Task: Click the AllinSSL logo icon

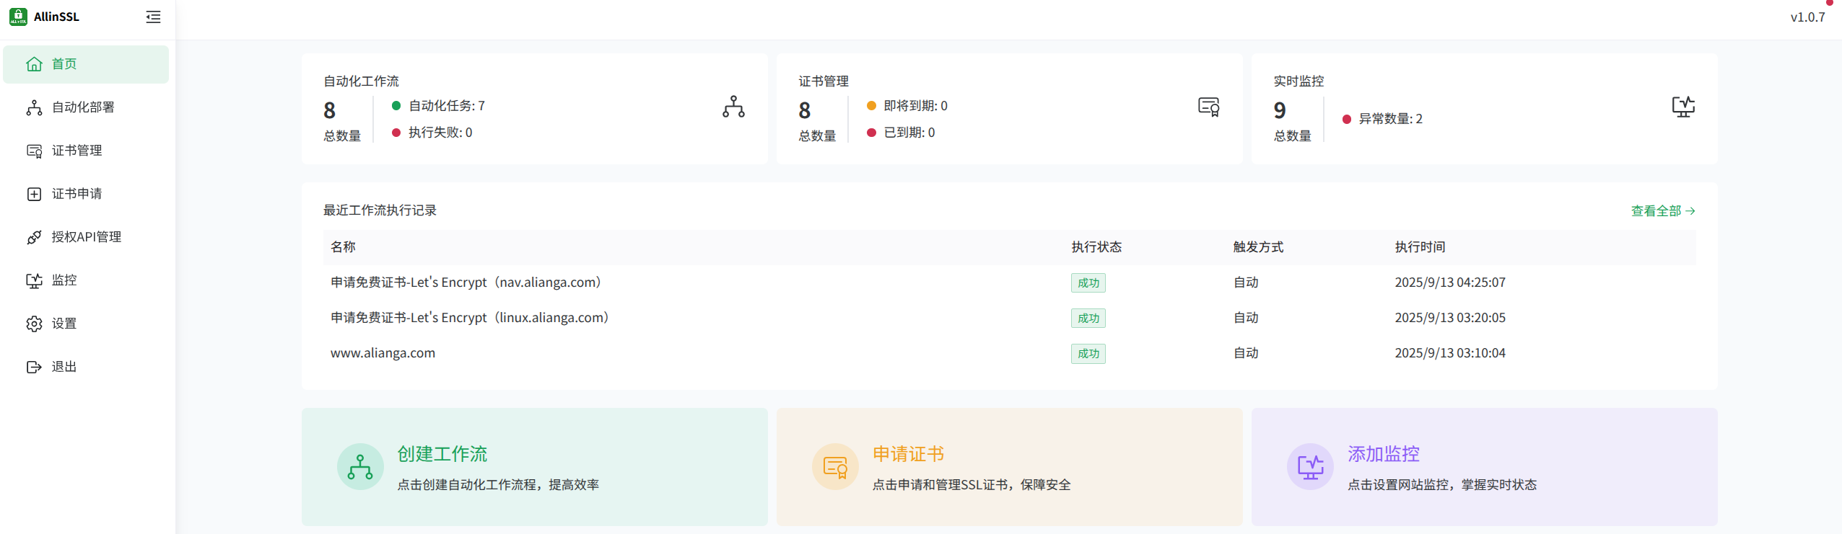Action: point(18,17)
